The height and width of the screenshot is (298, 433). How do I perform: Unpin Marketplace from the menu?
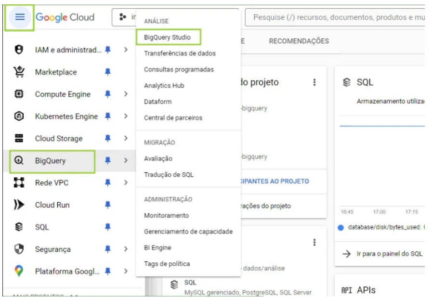(108, 72)
